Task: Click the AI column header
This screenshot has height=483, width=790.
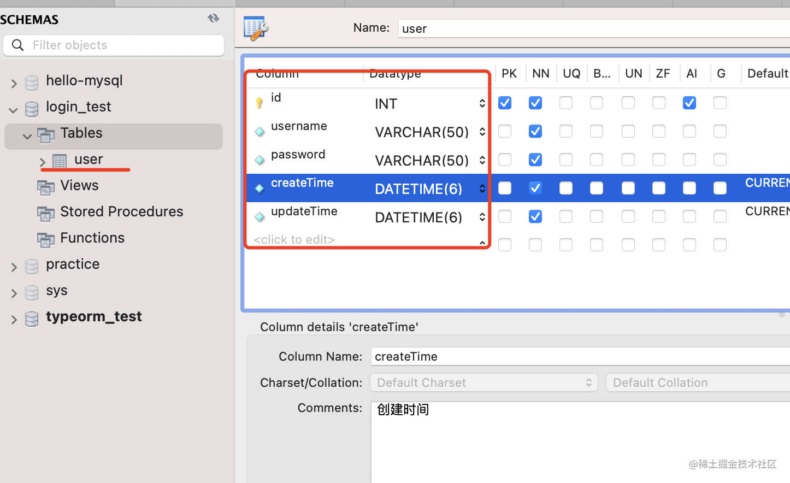Action: [692, 73]
